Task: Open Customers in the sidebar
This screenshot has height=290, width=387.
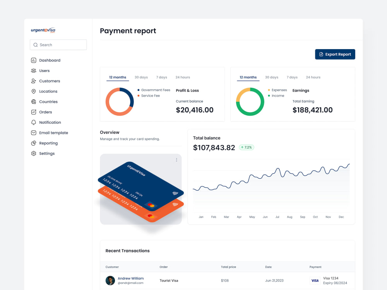Action: click(x=50, y=81)
